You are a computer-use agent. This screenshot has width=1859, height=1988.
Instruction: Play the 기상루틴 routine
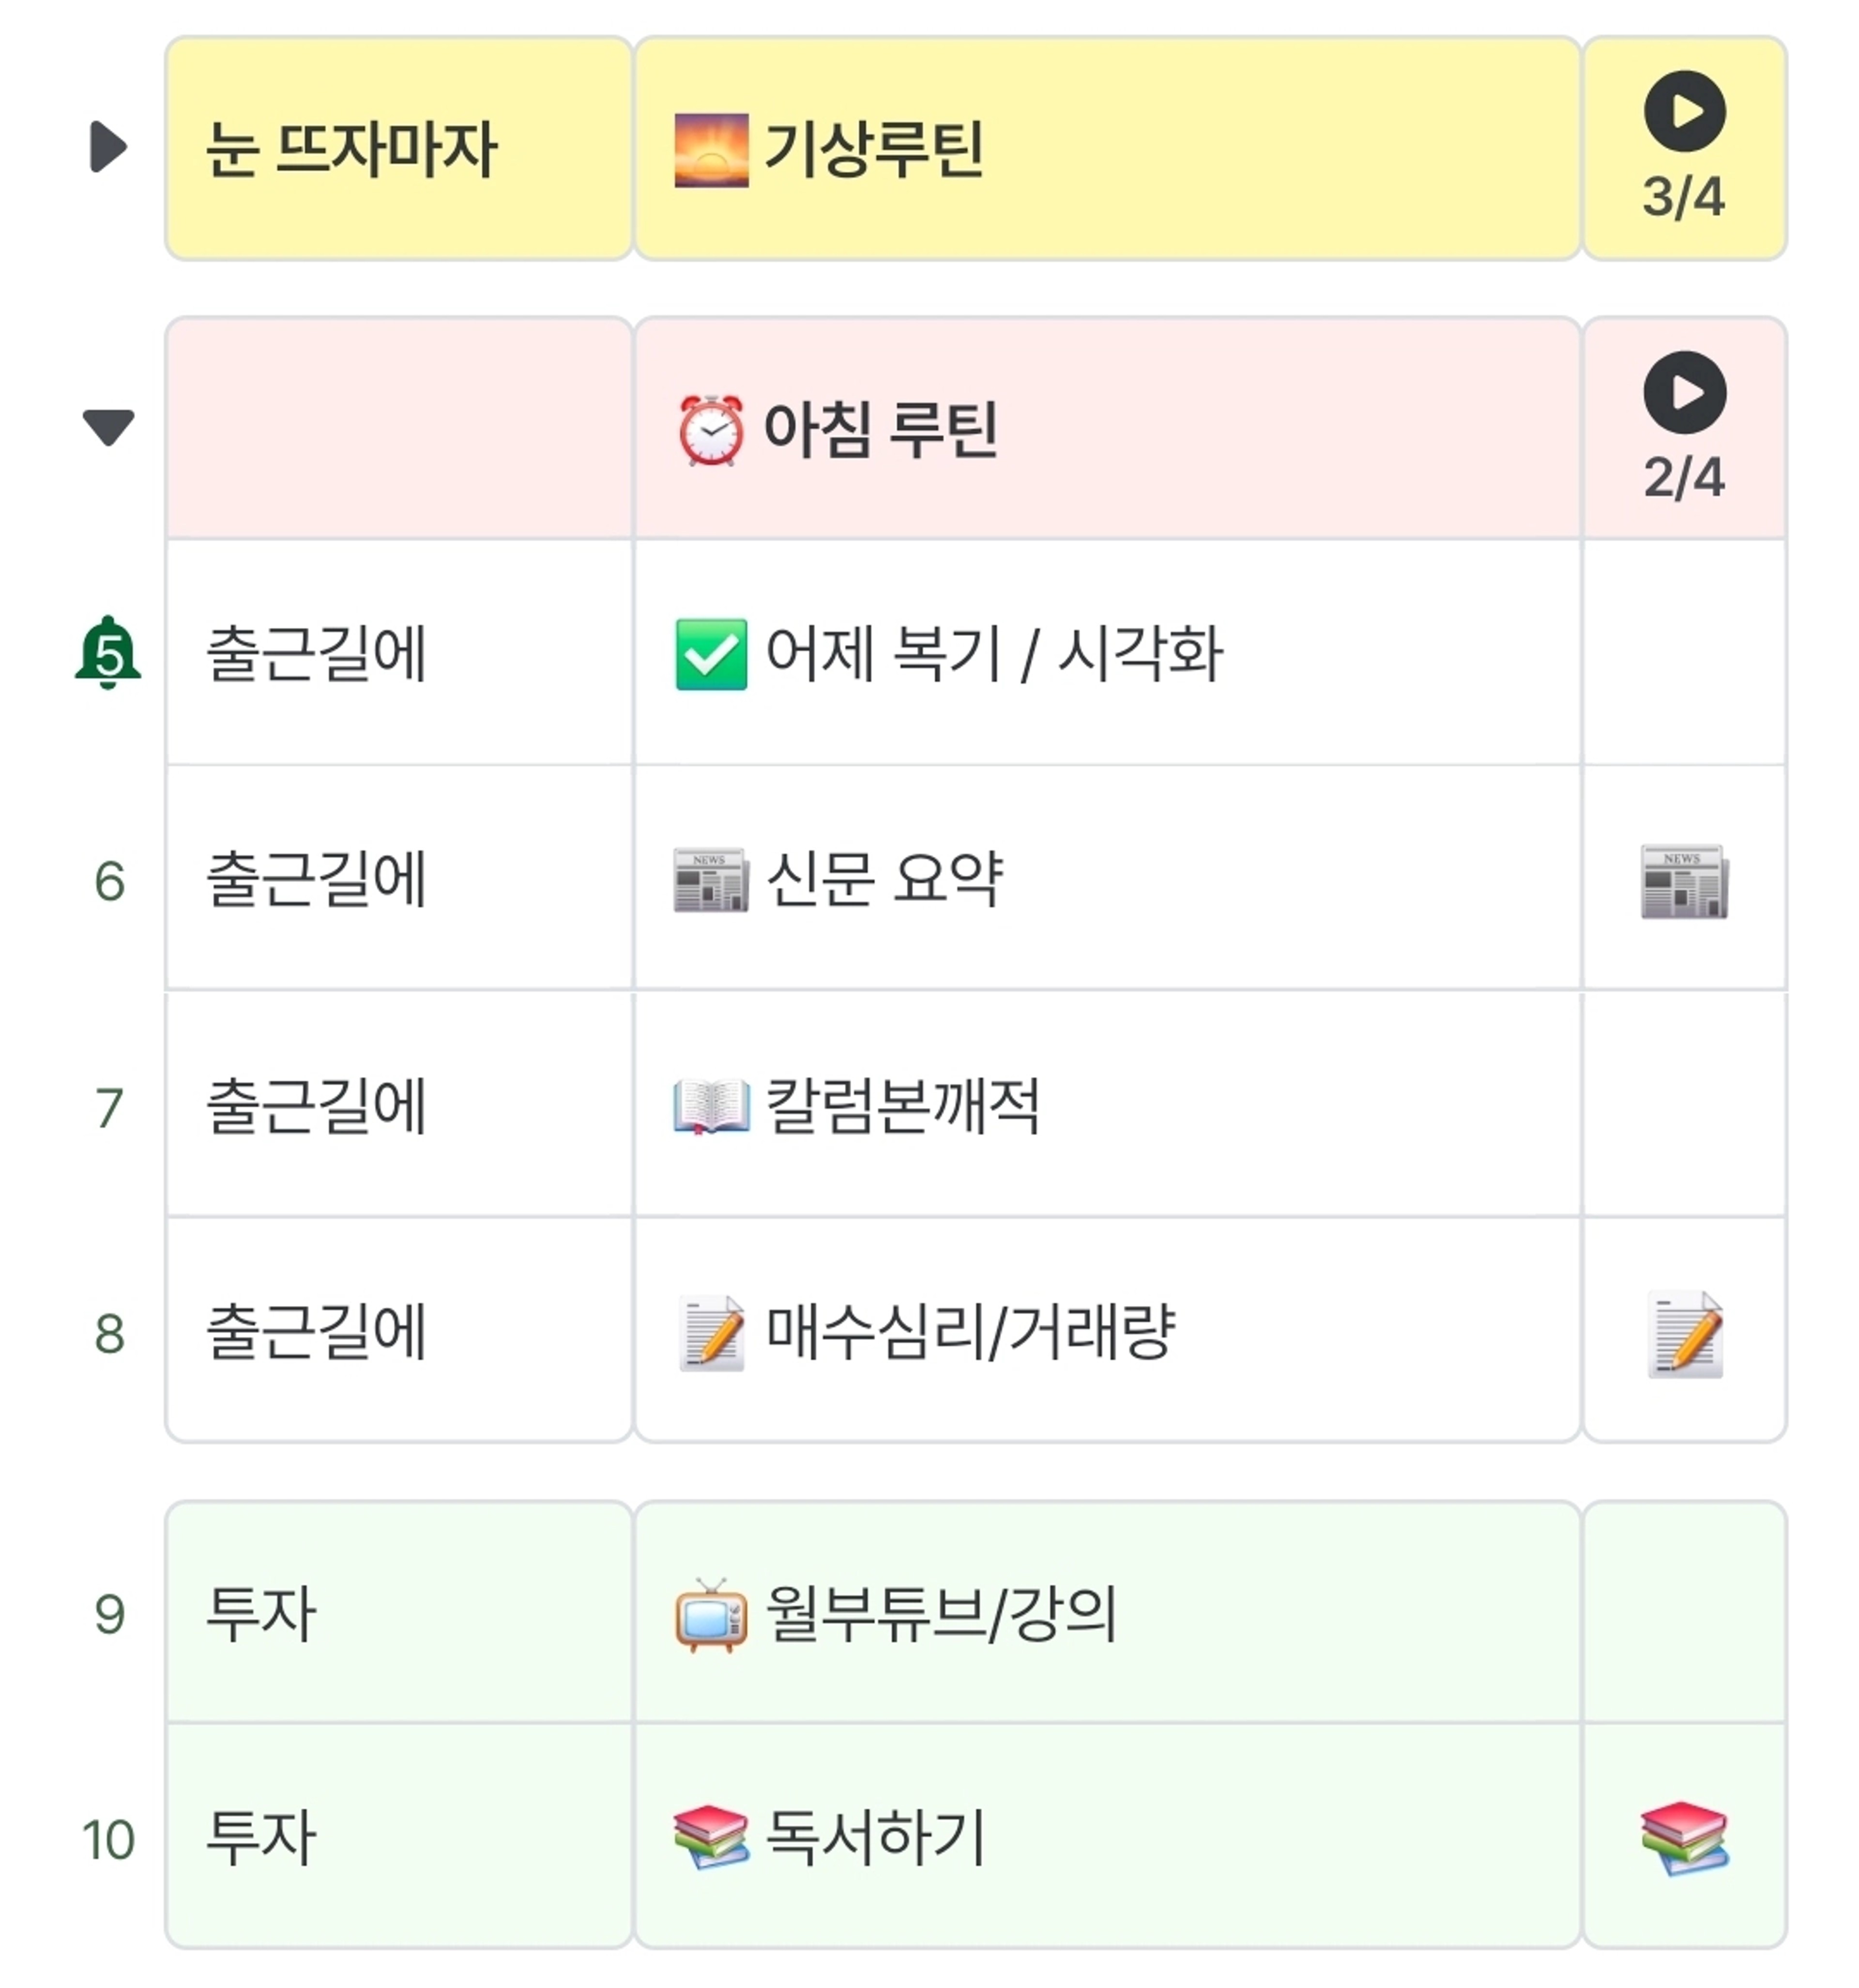point(1684,111)
